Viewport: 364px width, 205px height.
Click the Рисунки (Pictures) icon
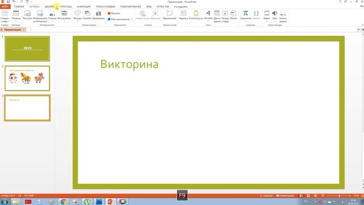click(x=27, y=13)
